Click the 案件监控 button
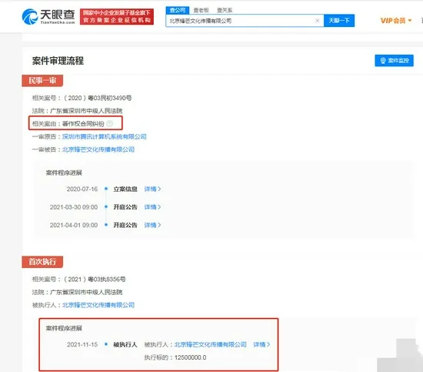This screenshot has width=423, height=372. (x=394, y=61)
